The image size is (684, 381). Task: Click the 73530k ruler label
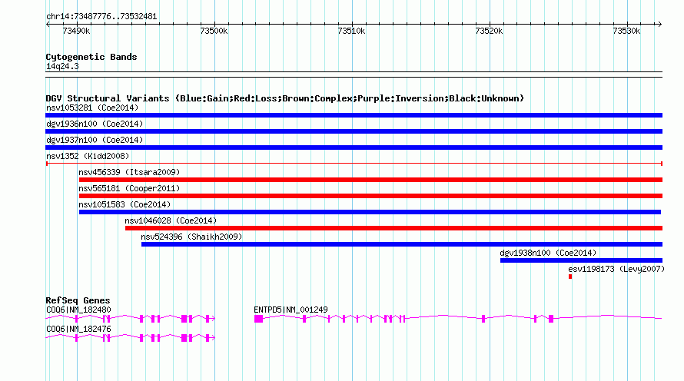click(x=626, y=31)
